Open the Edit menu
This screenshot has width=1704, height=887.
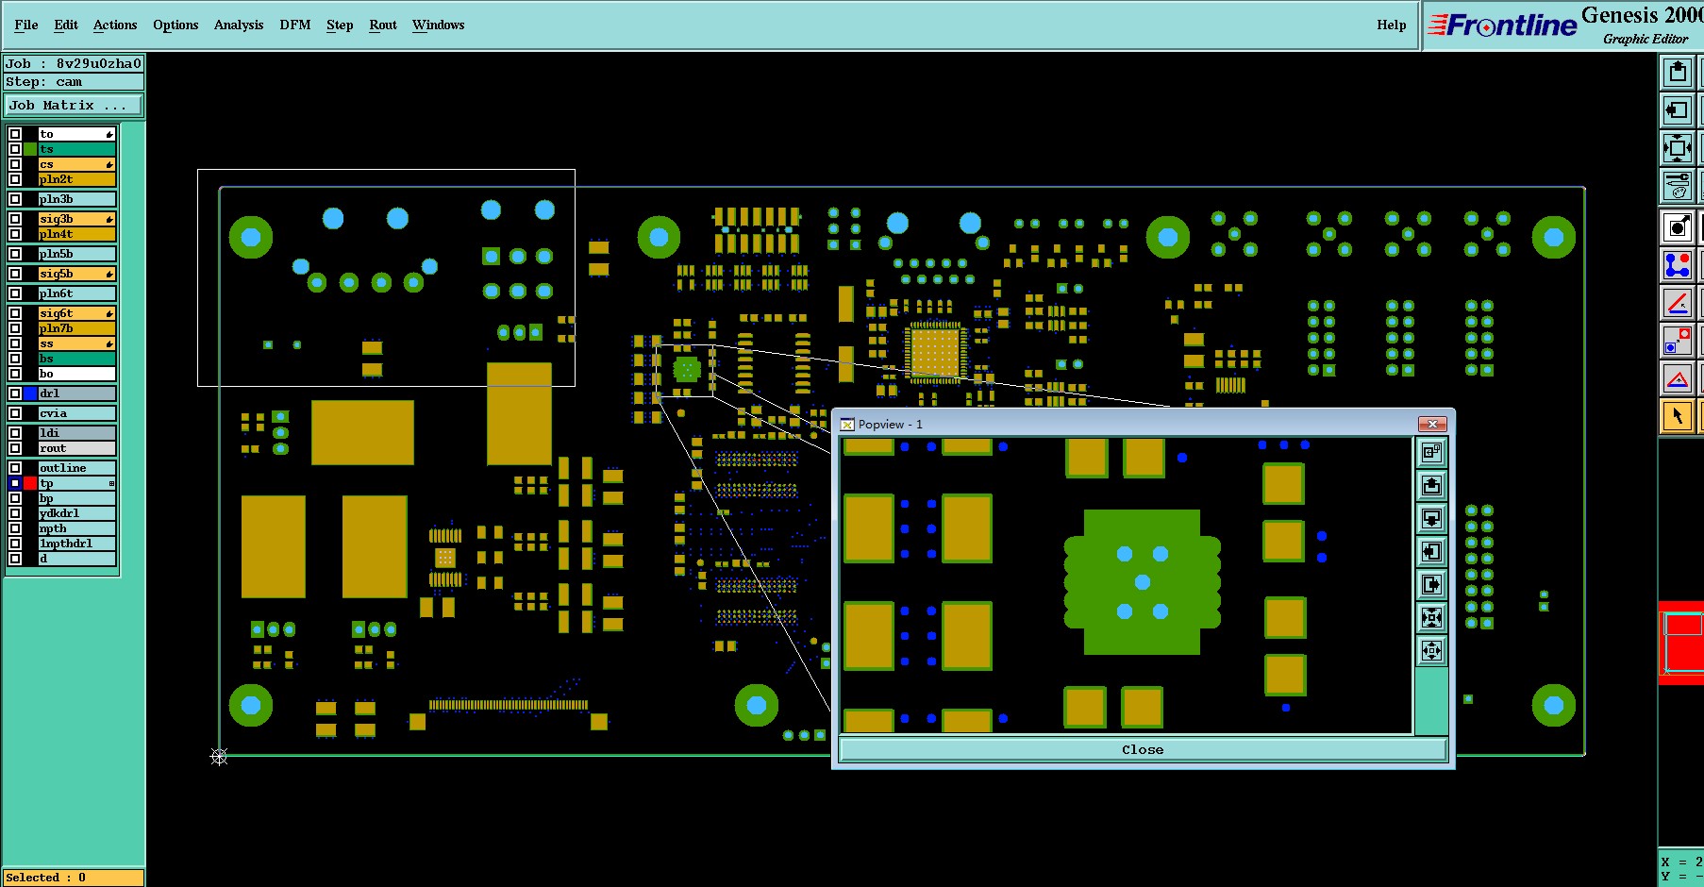pos(66,25)
